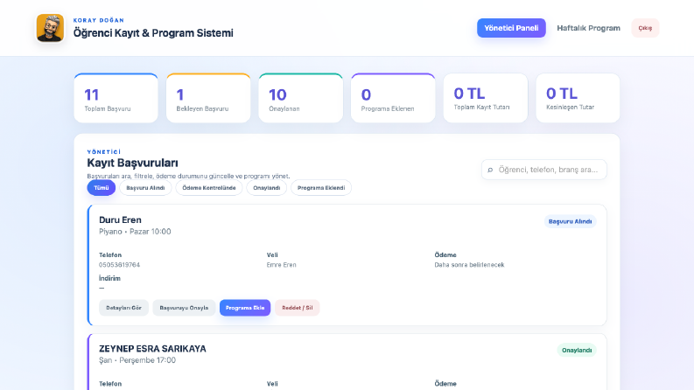Filter by Programa Eklendi chip
694x390 pixels.
pyautogui.click(x=321, y=188)
